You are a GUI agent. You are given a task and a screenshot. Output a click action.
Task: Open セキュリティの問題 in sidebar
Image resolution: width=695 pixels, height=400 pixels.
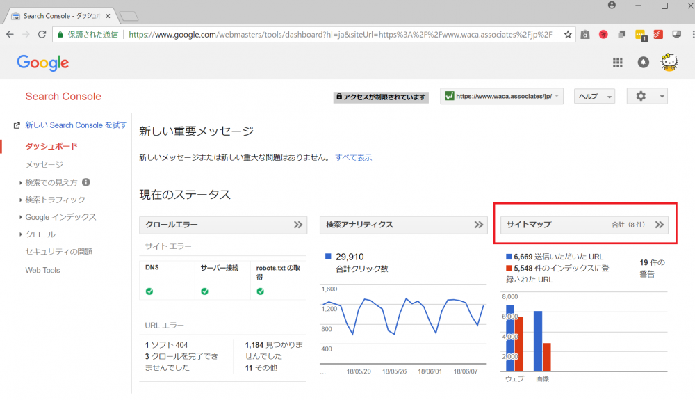point(59,251)
